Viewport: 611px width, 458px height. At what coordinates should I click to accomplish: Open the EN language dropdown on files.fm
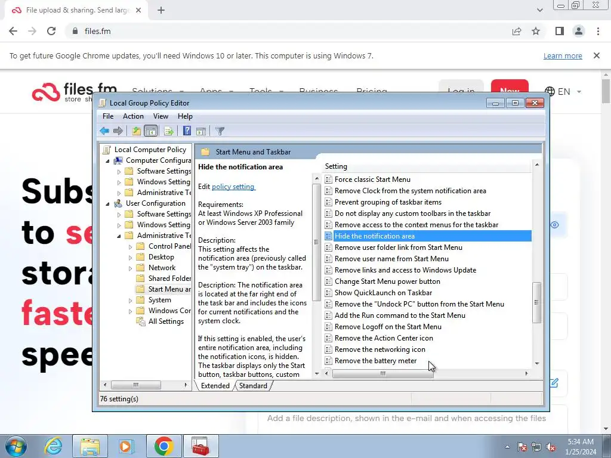point(563,91)
